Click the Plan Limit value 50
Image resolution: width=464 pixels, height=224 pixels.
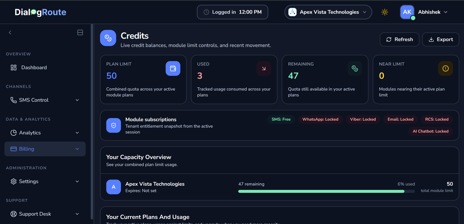[x=112, y=76]
